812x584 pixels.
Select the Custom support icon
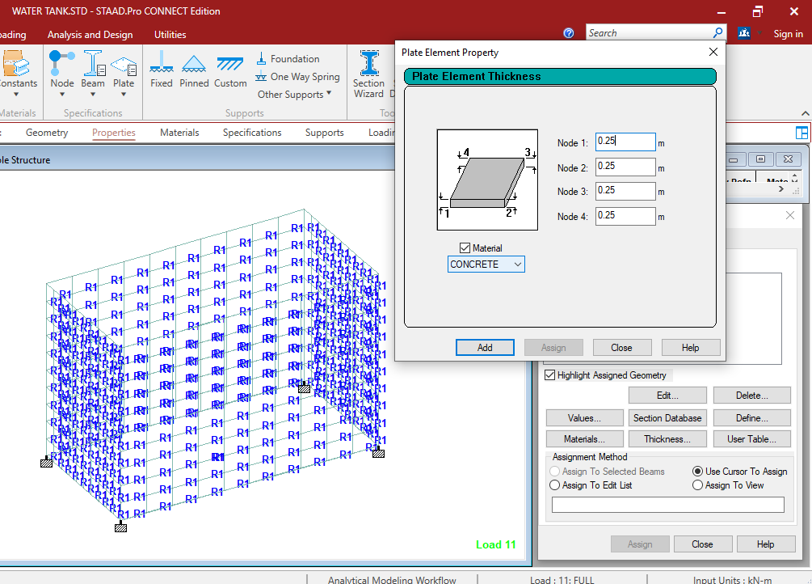click(x=230, y=64)
